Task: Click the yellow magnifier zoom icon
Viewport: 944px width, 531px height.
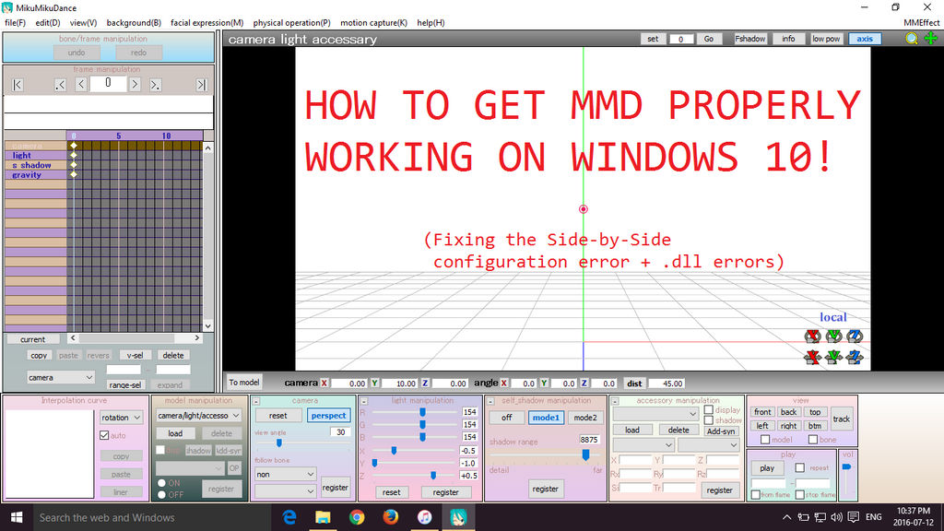Action: [x=912, y=39]
